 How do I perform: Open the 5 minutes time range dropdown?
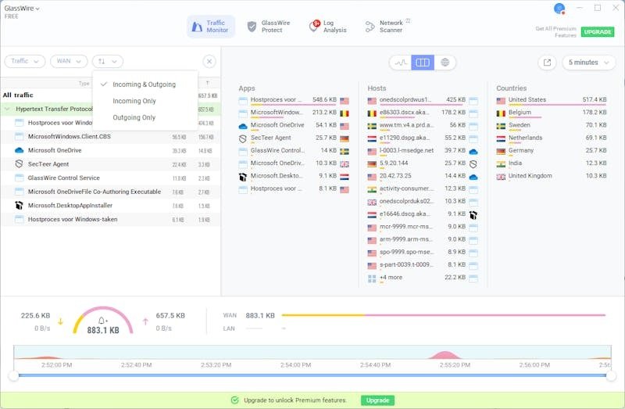point(589,63)
